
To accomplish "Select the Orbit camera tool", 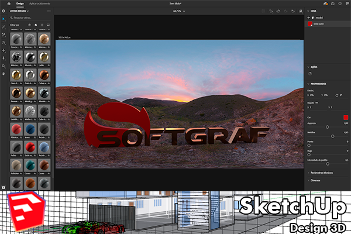I will pyautogui.click(x=4, y=43).
